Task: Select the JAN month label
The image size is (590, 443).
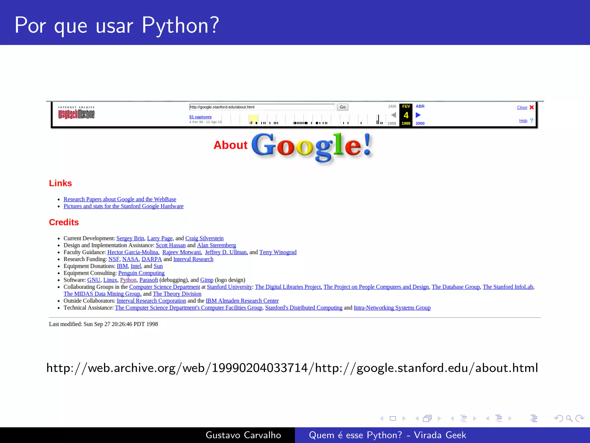Action: [392, 106]
